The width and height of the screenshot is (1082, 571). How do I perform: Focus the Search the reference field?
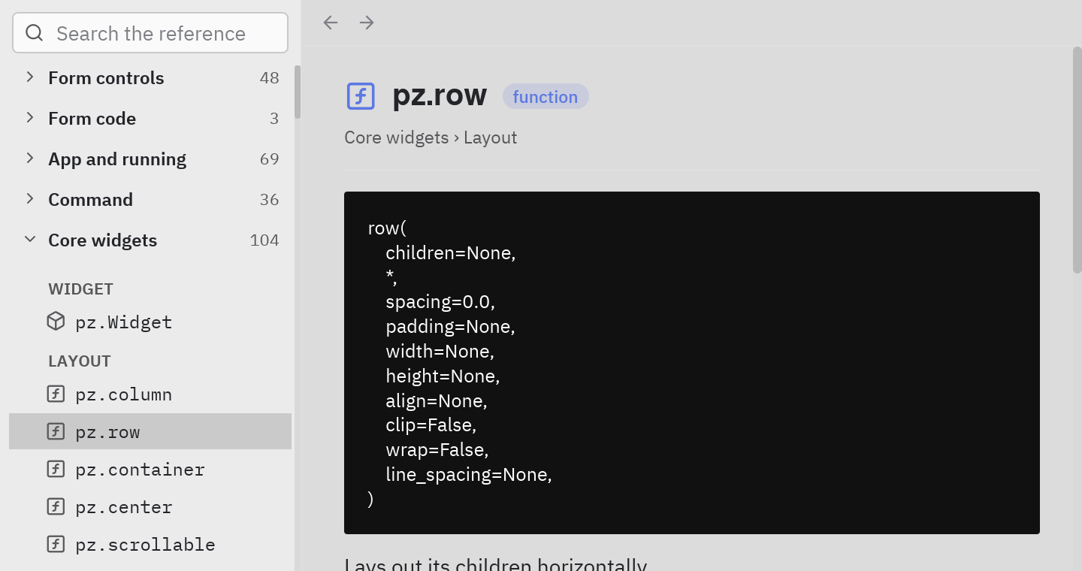coord(150,33)
